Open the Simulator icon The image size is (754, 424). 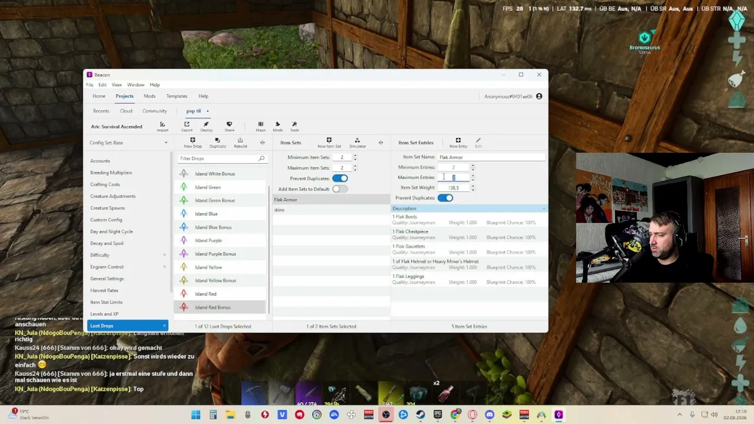point(358,140)
